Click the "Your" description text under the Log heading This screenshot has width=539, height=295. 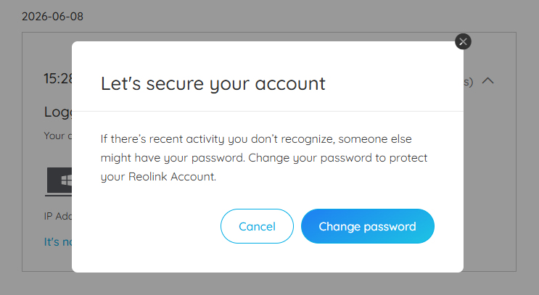pos(58,136)
